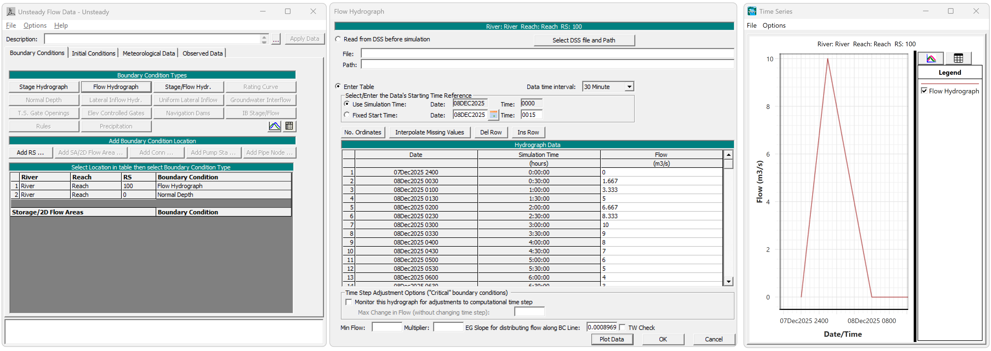991x351 pixels.
Task: Click flow cell with value 1.667
Action: (661, 181)
